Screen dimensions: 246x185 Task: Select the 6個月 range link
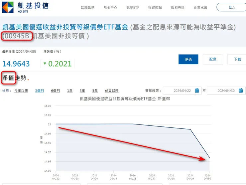tap(56, 91)
